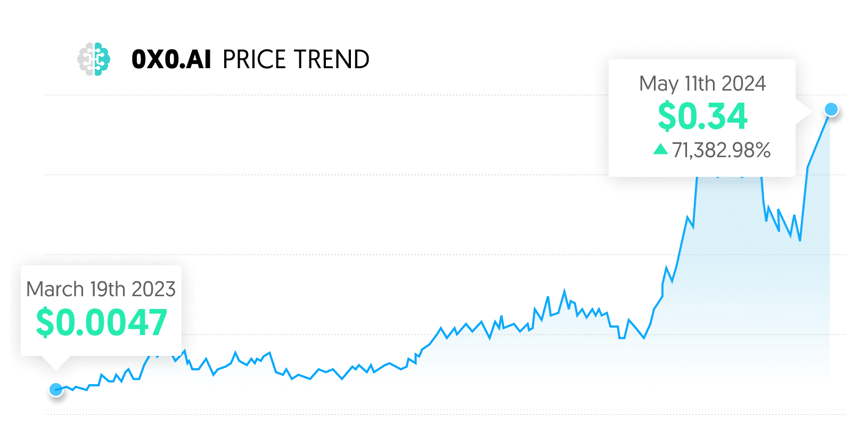
Task: Click the tallest mid-chart spike before the surge
Action: (564, 291)
